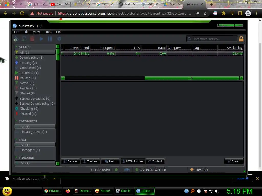Click the Filter torrent names search field
The width and height of the screenshot is (262, 196).
pos(212,39)
